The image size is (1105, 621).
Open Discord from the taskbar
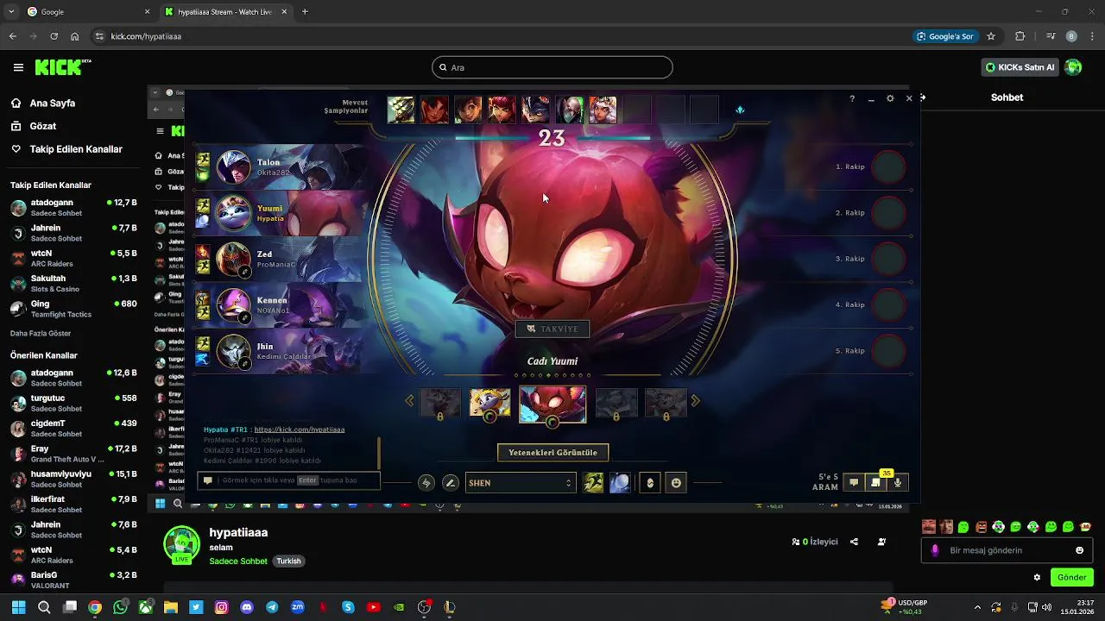pyautogui.click(x=247, y=607)
